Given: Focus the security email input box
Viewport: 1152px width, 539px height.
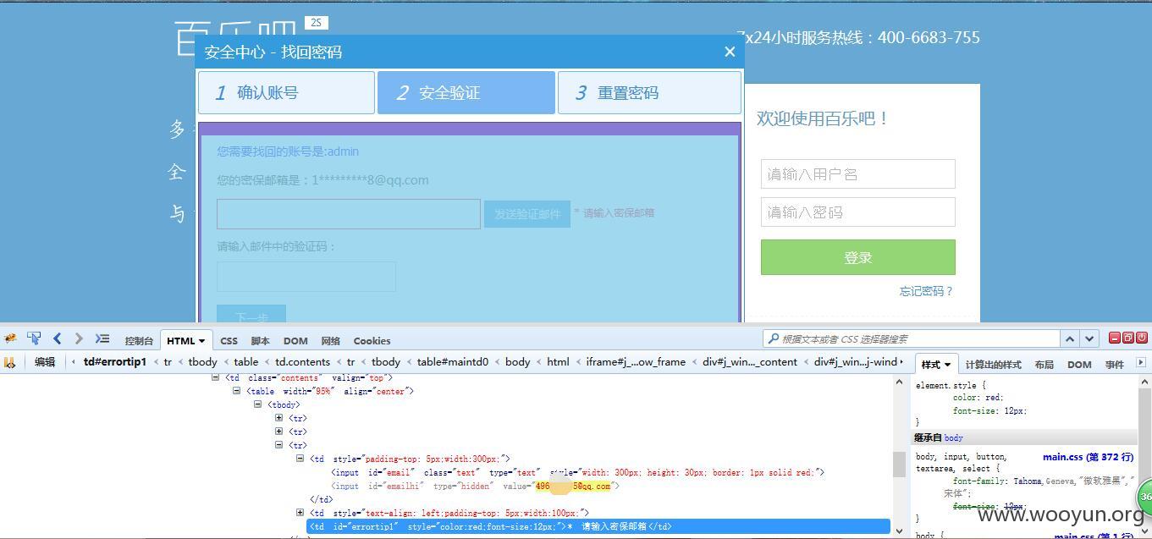Looking at the screenshot, I should [x=349, y=214].
